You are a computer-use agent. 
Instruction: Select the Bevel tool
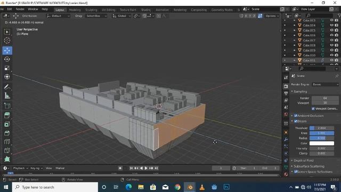[7, 133]
